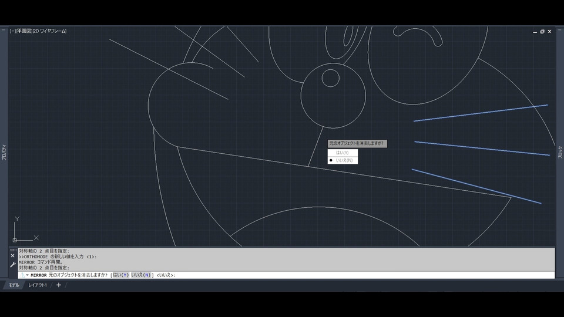Viewport: 564px width, 317px height.
Task: Open the 2D ワイヤフレーム visual style menu
Action: coord(49,31)
